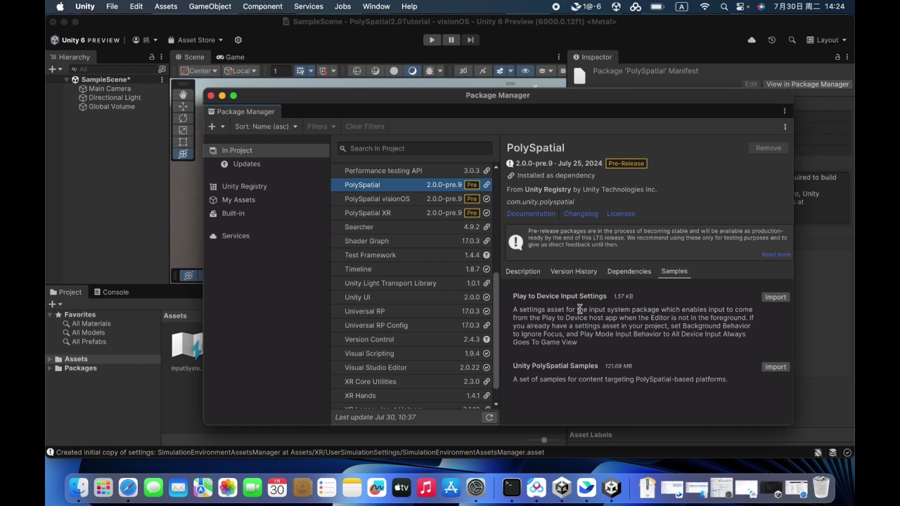Select the Scale tool in Scene toolbar
Image resolution: width=900 pixels, height=506 pixels.
tap(183, 130)
